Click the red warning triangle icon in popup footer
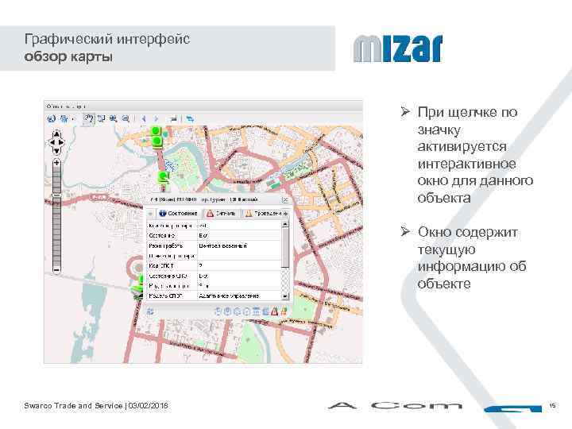572x429 pixels. pyautogui.click(x=274, y=311)
